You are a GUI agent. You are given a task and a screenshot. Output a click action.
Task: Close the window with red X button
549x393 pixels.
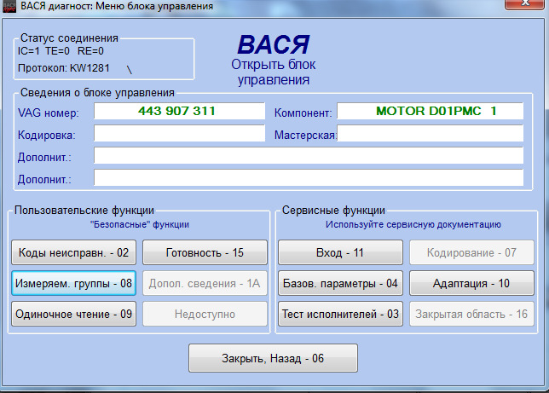point(525,3)
